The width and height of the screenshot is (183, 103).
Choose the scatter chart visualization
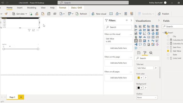(x=144, y=33)
